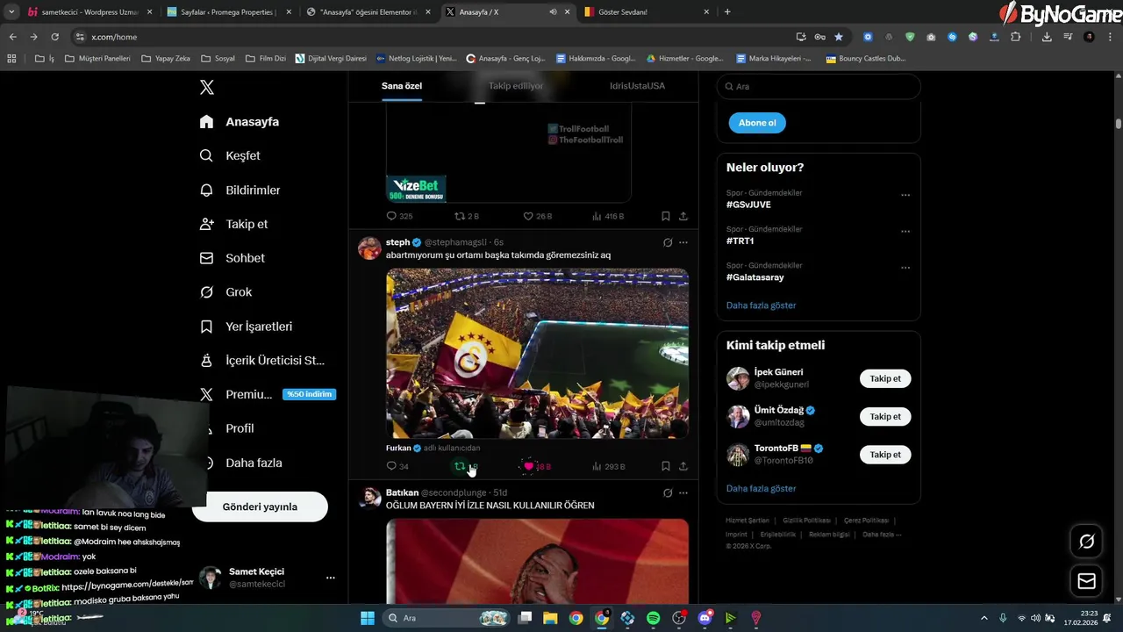Open the Chrome extensions puzzle icon
The height and width of the screenshot is (632, 1123).
1016,37
